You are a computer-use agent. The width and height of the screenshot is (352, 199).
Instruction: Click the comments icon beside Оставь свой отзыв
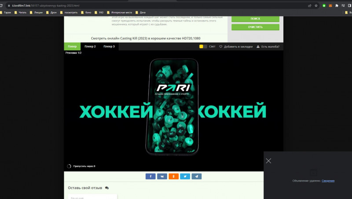tap(107, 188)
